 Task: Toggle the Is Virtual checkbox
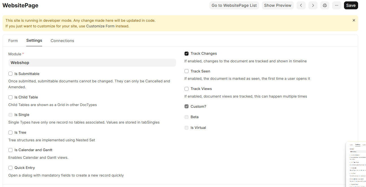[187, 128]
